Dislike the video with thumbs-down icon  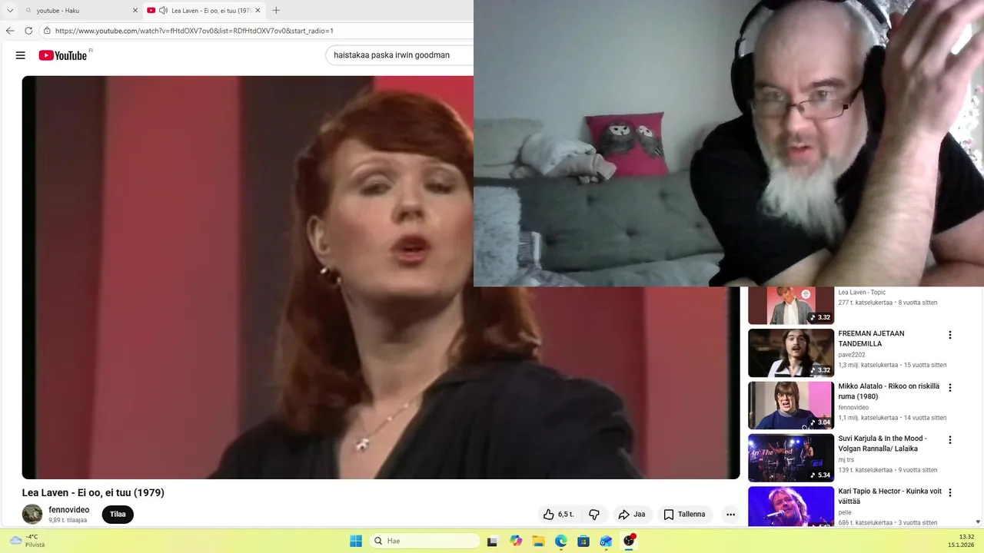point(594,515)
